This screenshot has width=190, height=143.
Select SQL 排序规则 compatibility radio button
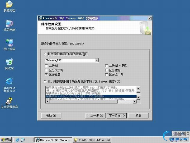45,82
